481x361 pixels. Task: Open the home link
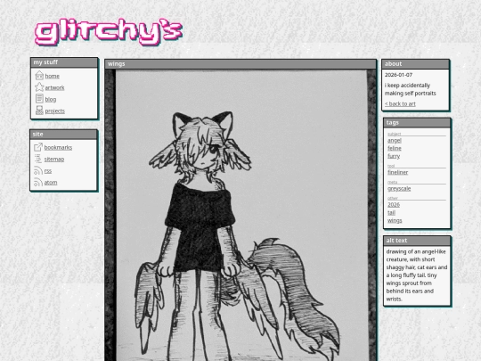pos(53,76)
